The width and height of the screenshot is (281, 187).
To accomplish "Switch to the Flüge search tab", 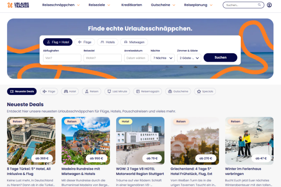I will coord(85,42).
